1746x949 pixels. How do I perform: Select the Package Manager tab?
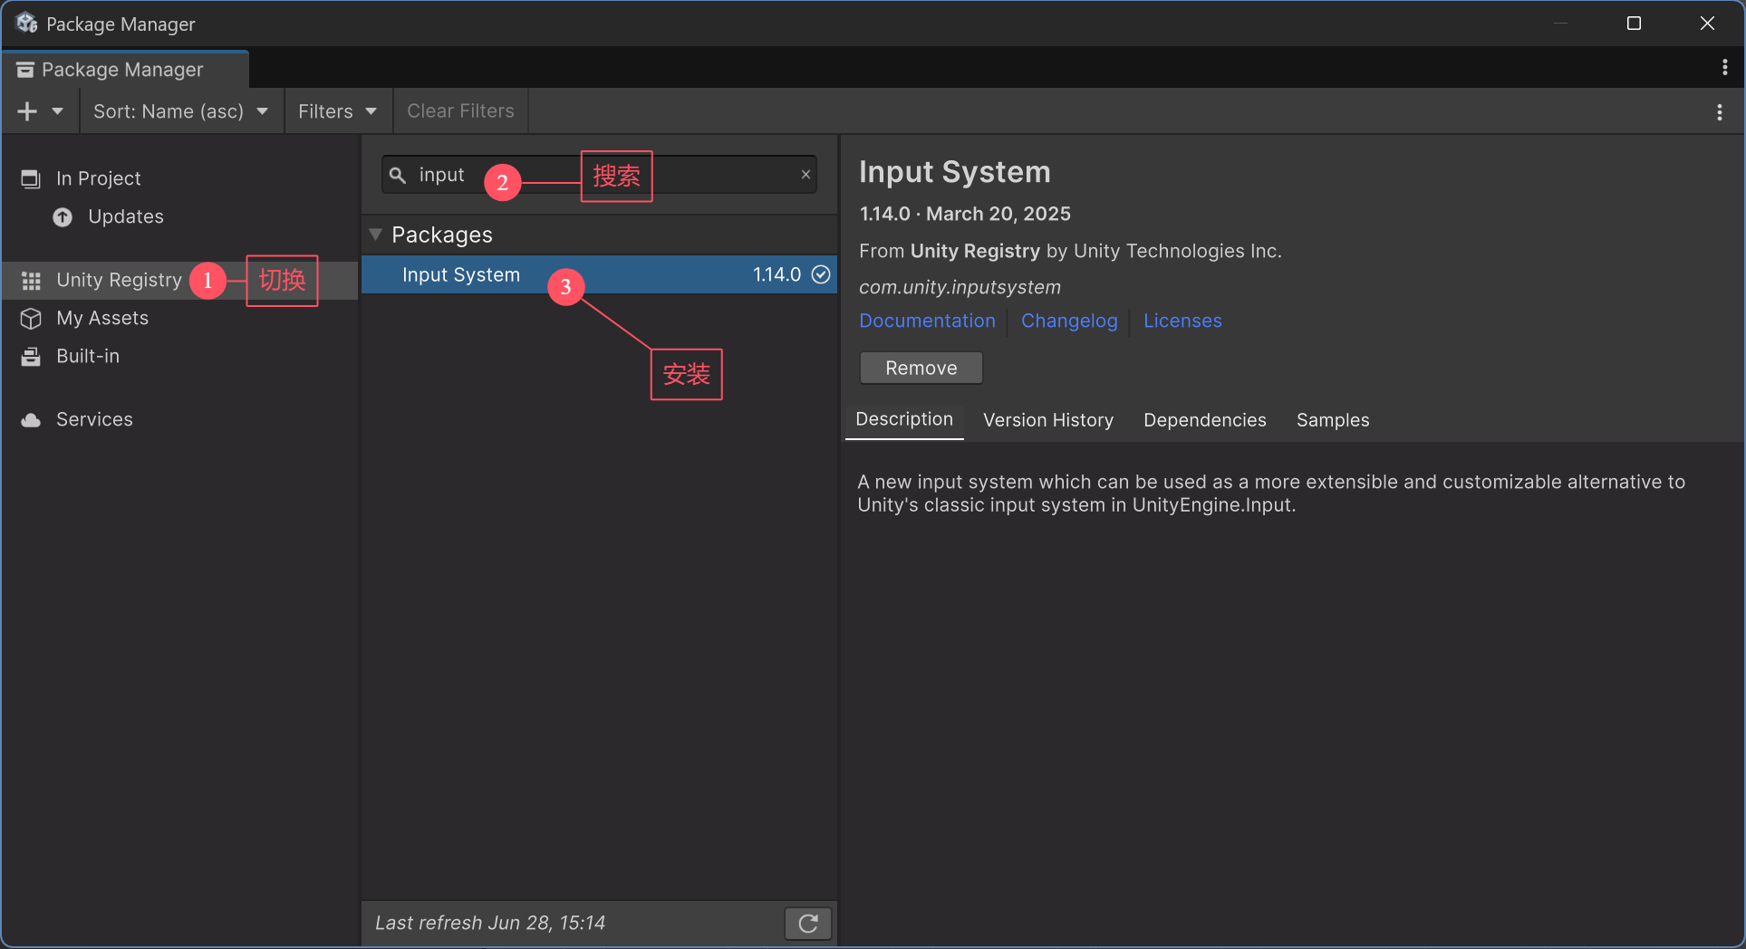125,70
